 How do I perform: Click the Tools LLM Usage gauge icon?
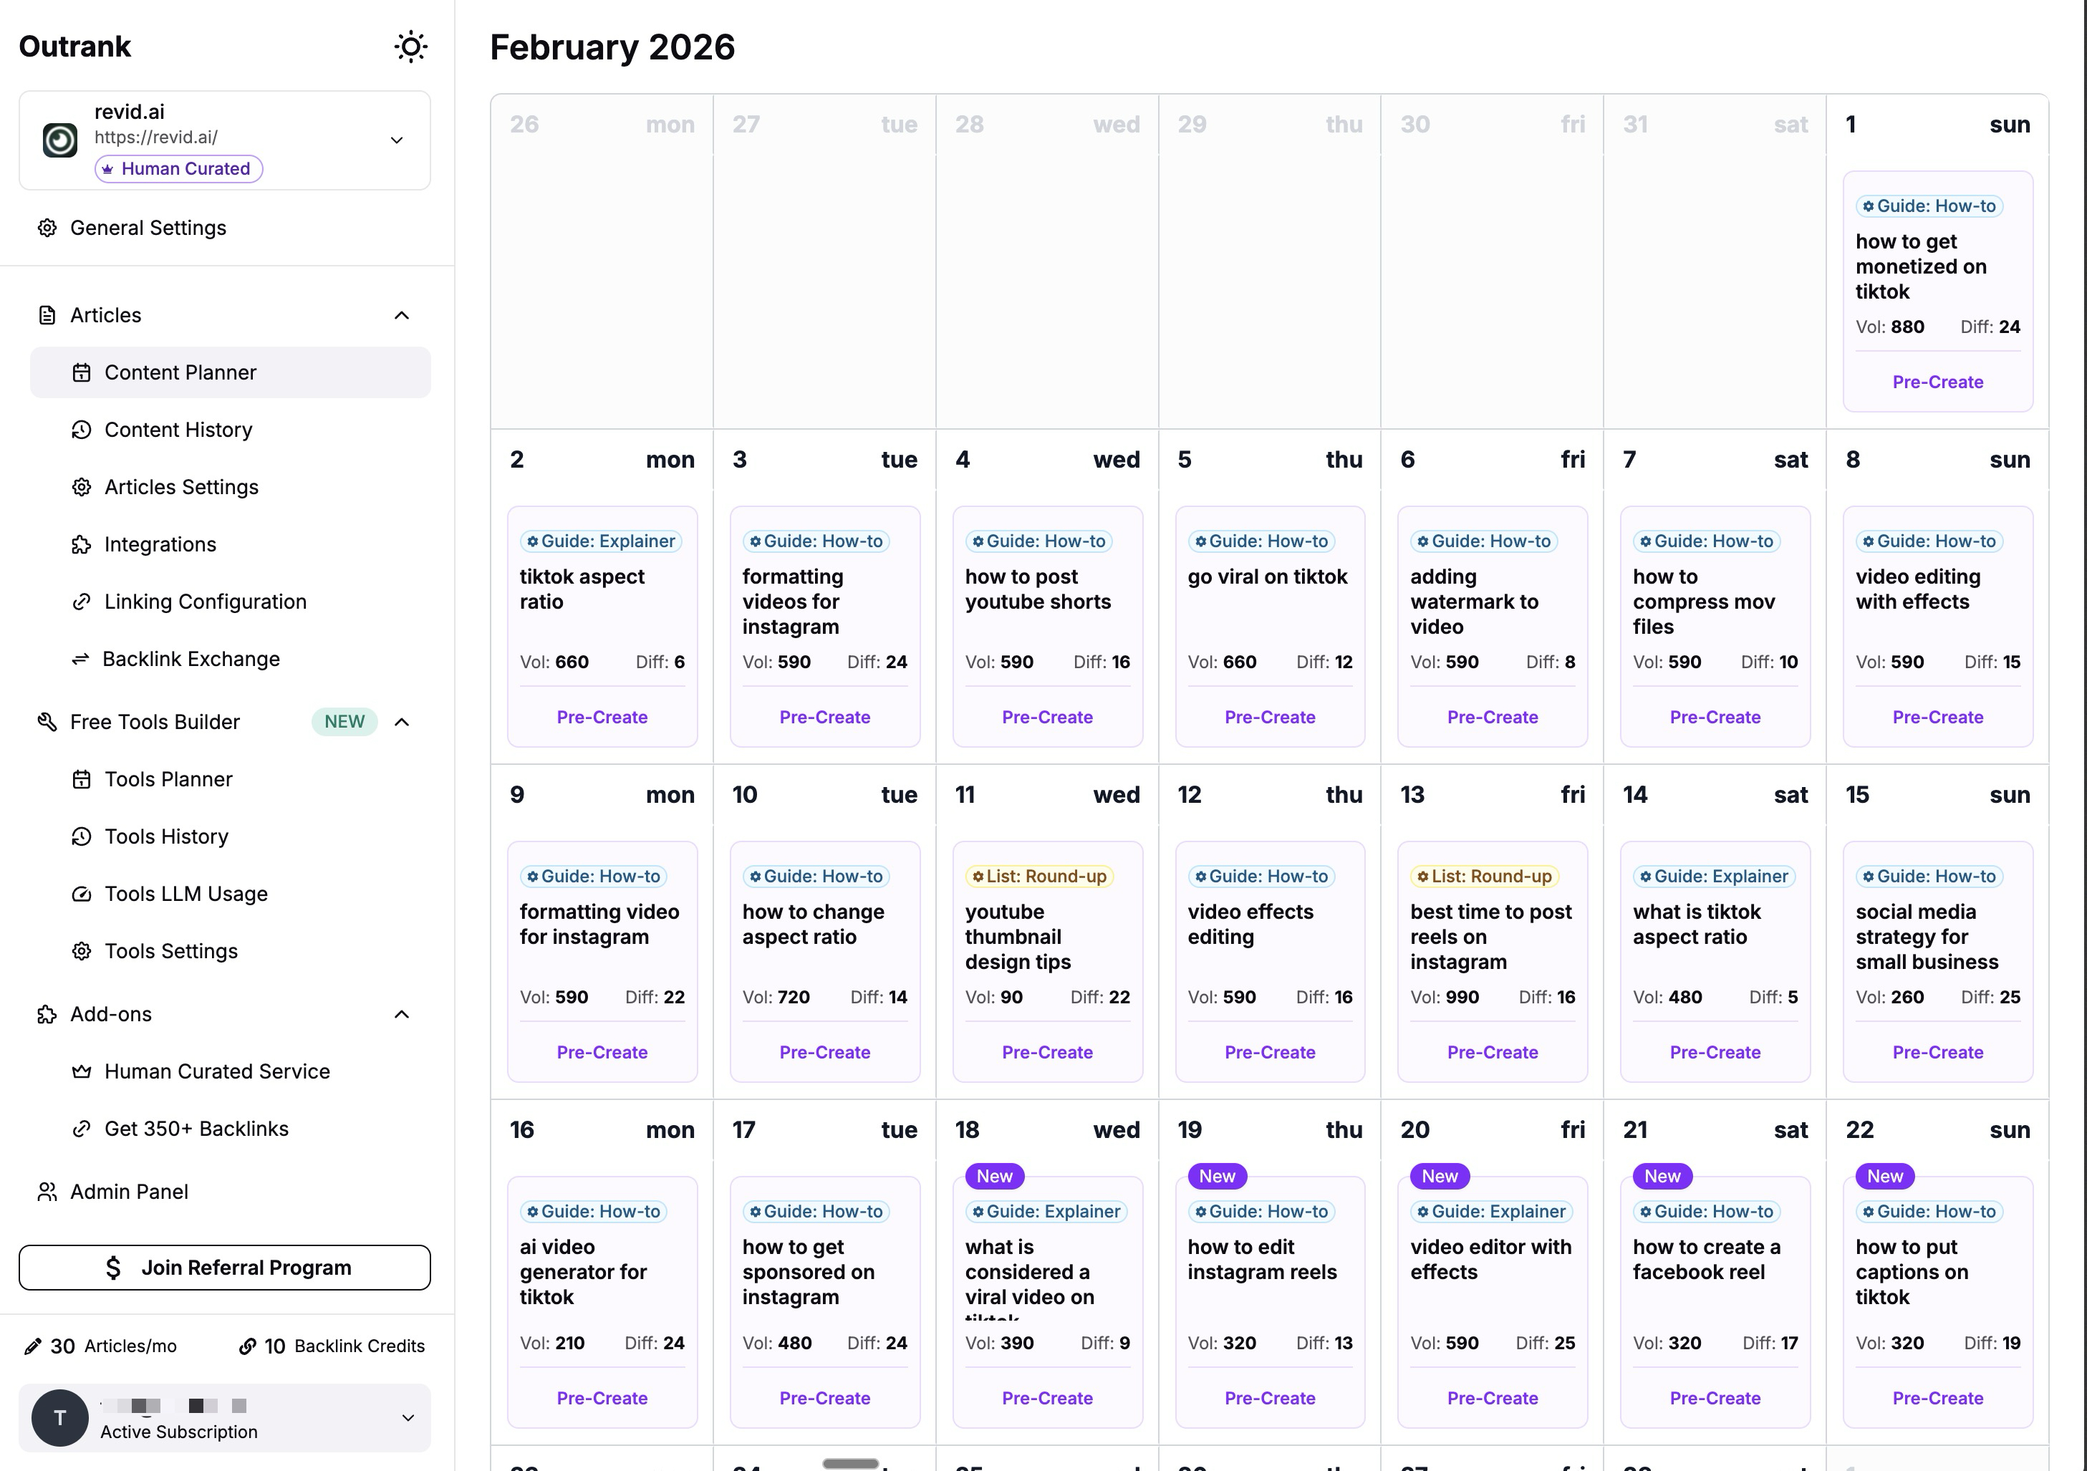click(x=82, y=894)
